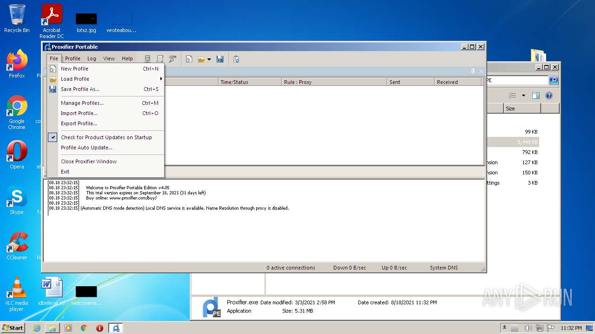
Task: Click the taskbar volume speaker icon
Action: coord(528,328)
